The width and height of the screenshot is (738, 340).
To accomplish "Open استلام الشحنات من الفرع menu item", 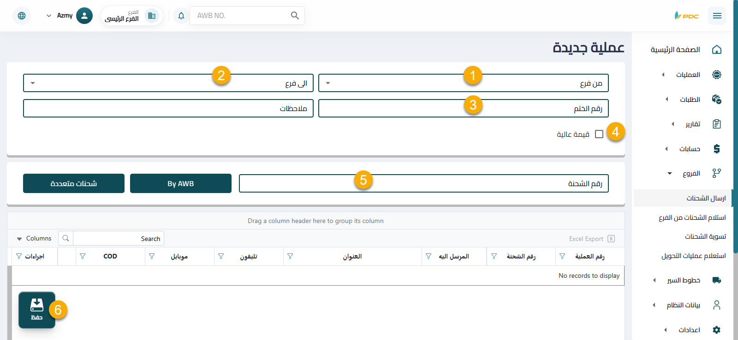I will [x=692, y=217].
